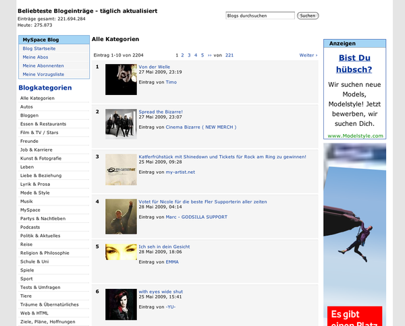Viewport: 405px width, 326px height.
Task: Open blog entry Von der Welle
Action: (154, 67)
